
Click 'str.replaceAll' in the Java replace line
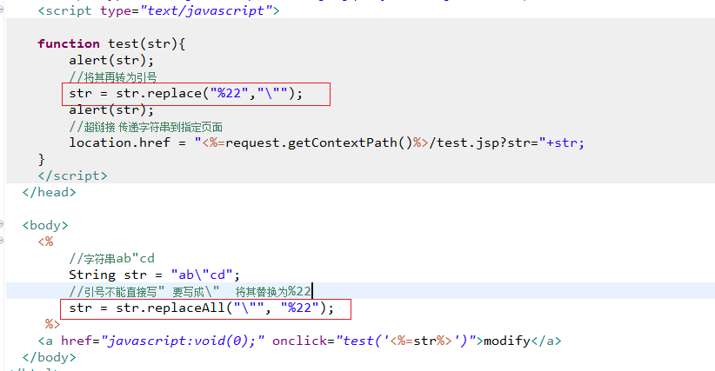[x=170, y=308]
